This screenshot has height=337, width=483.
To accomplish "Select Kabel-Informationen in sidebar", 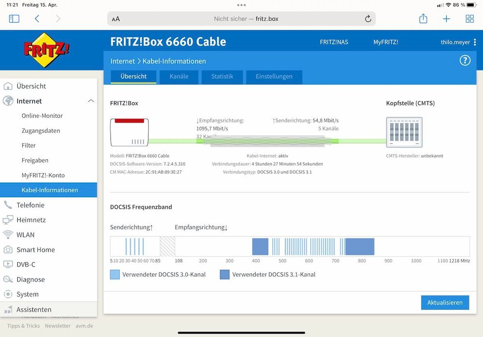I will [x=49, y=190].
